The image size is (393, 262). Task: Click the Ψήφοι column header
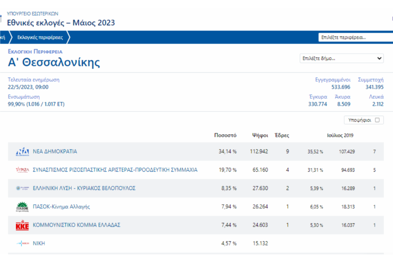[x=260, y=135]
